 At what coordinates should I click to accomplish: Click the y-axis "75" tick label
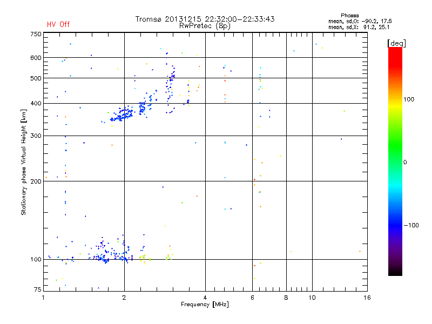(x=38, y=289)
